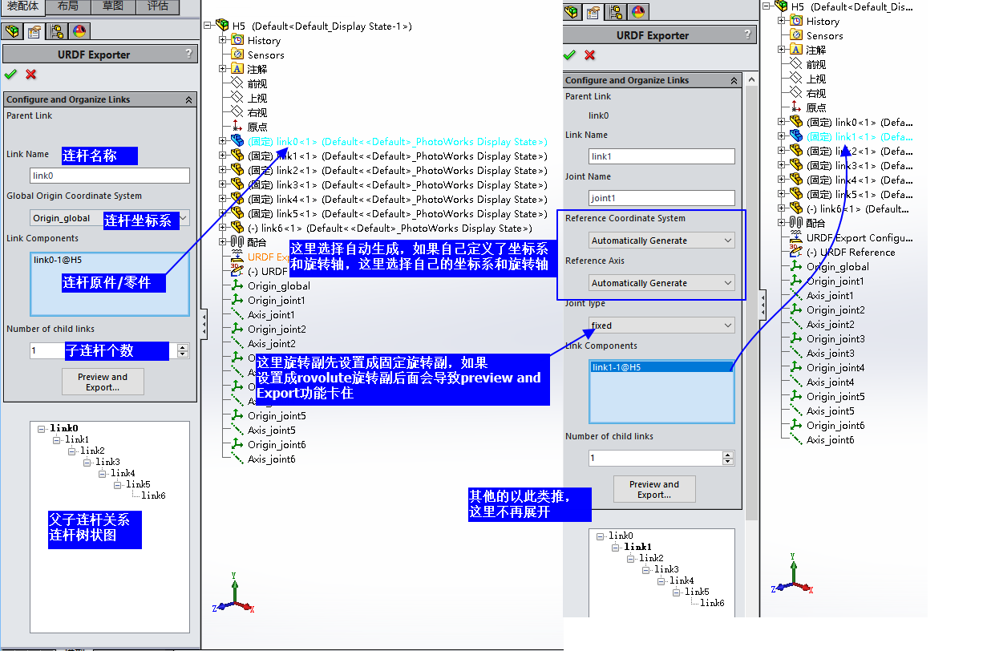Click 配合 mates paperclip icon in right tree
Screen dimensions: 983x651
tap(796, 223)
